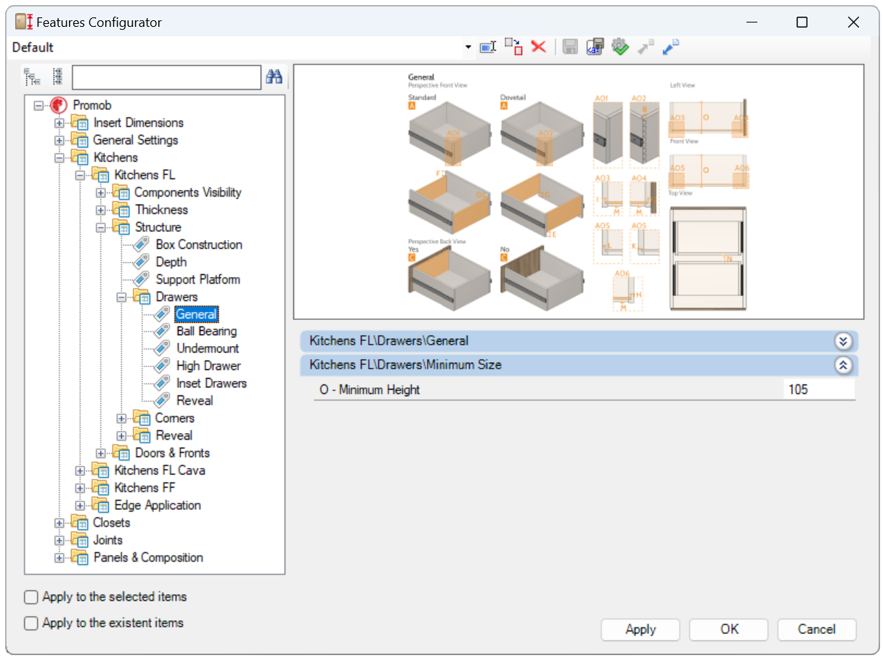The width and height of the screenshot is (883, 658).
Task: Open the Default configuration dropdown
Action: (468, 48)
